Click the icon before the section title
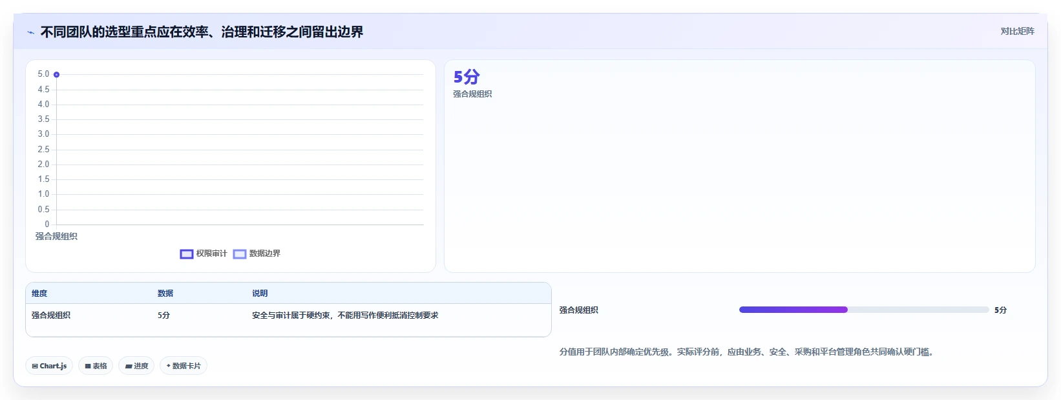The width and height of the screenshot is (1061, 400). point(30,32)
